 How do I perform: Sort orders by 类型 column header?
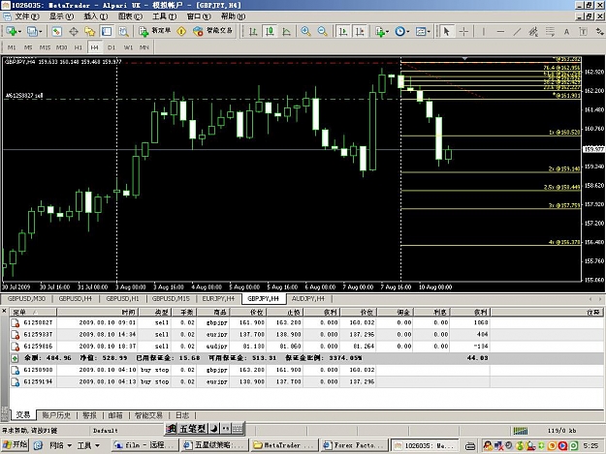tap(154, 312)
